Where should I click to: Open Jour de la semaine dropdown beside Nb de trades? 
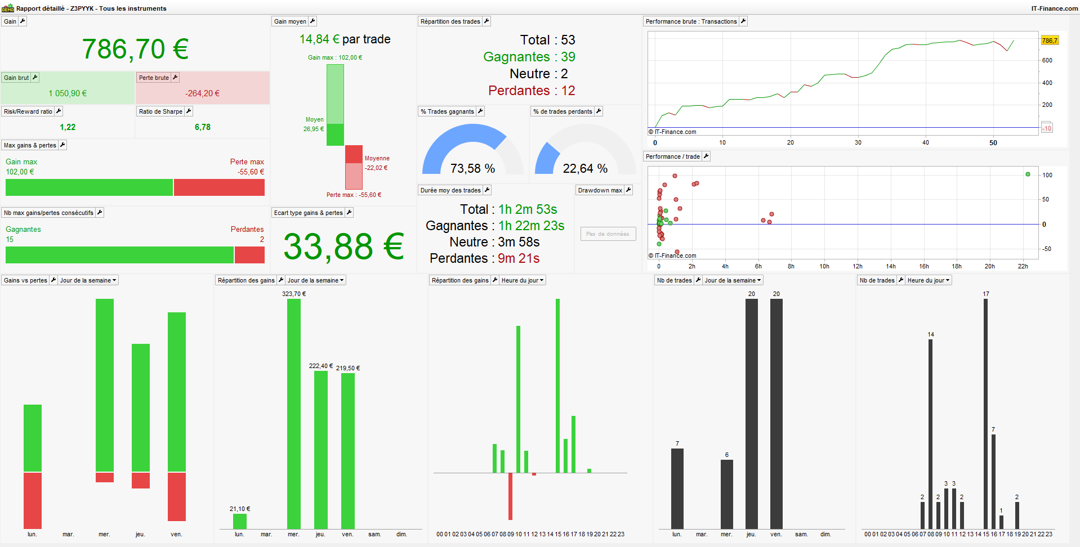733,280
